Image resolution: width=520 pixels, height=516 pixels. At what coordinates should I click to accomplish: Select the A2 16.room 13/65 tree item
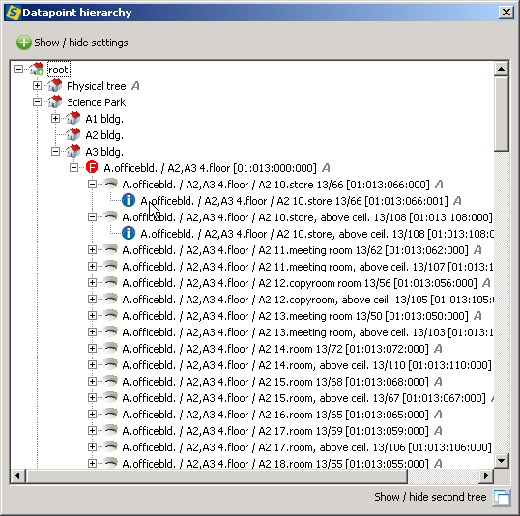[275, 415]
